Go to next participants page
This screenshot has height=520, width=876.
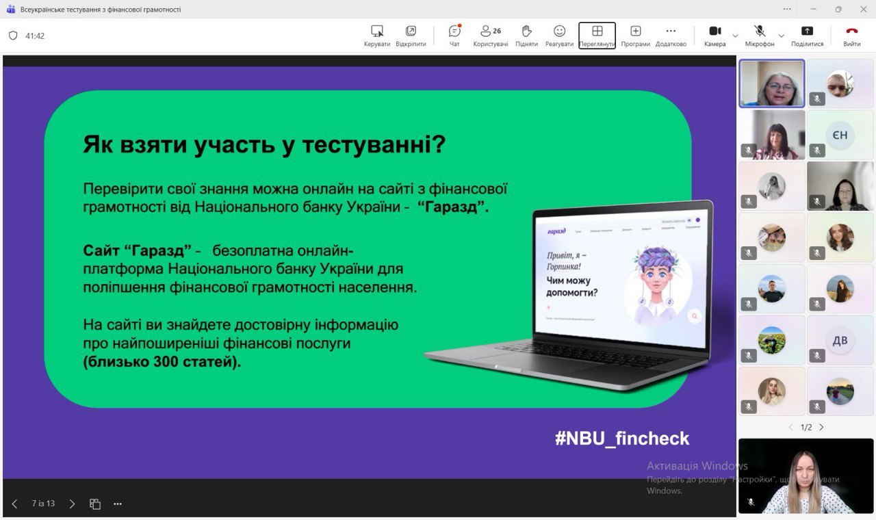click(x=821, y=427)
